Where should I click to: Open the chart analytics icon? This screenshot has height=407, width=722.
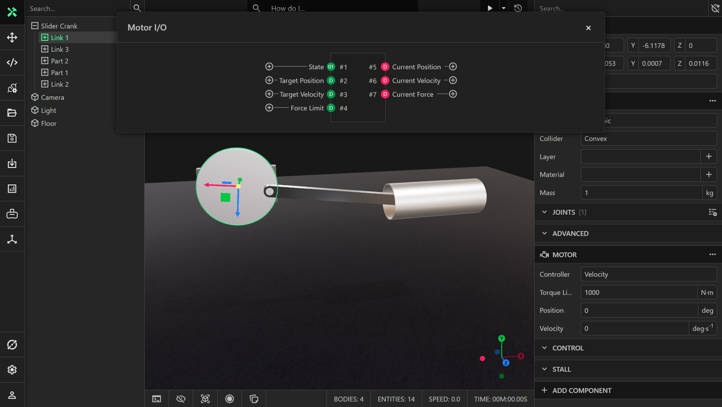click(12, 189)
